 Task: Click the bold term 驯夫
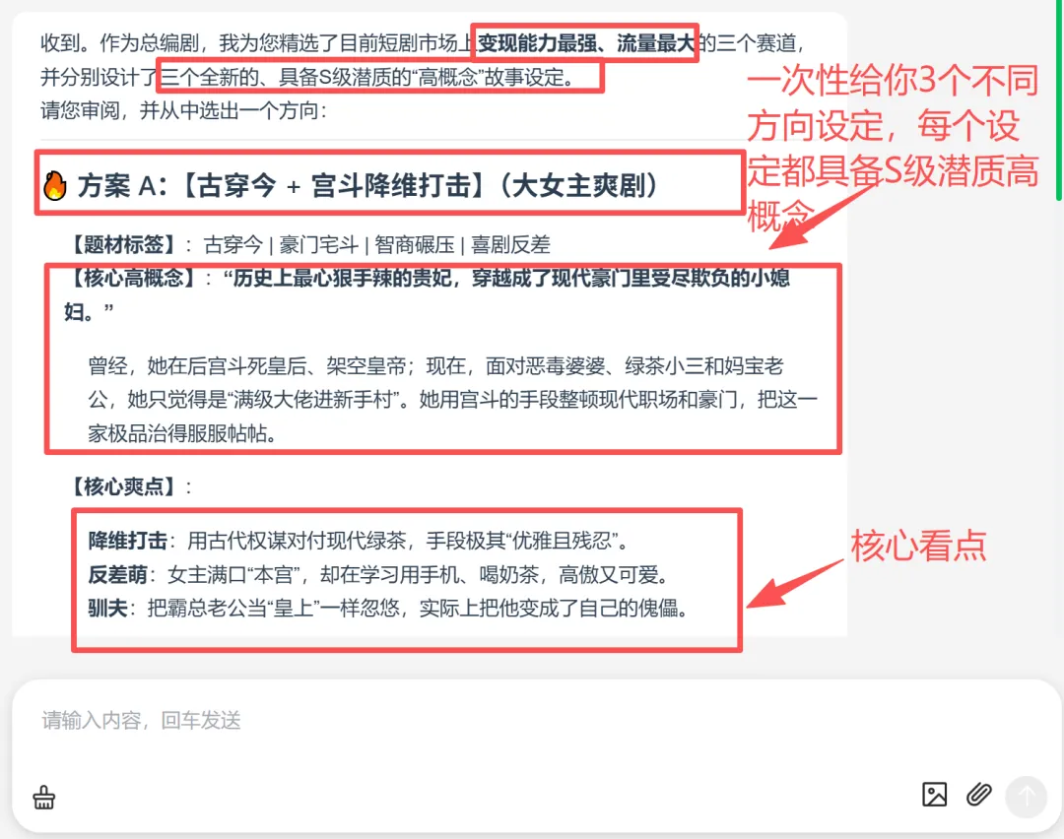coord(108,608)
